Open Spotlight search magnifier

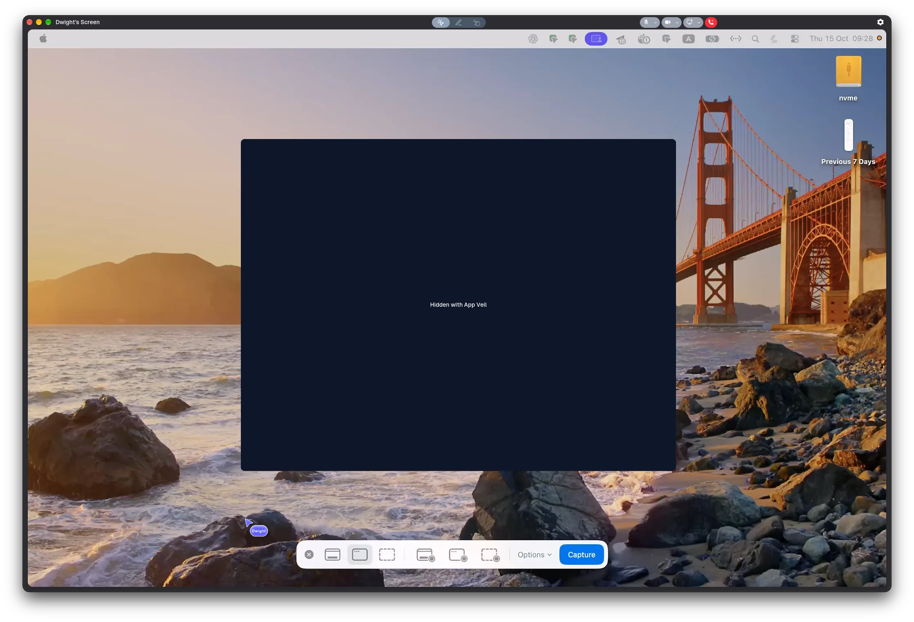[x=755, y=39]
